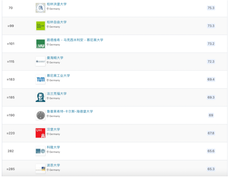Viewport: 230px width, 178px height.
Task: Click the score 73.3 badge
Action: pyautogui.click(x=211, y=26)
